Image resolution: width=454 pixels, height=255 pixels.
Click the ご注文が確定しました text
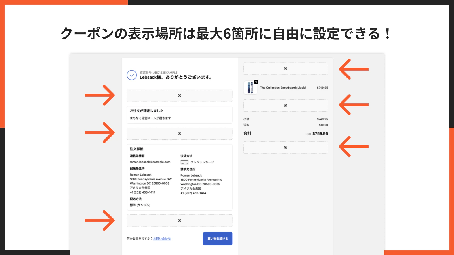click(x=147, y=111)
